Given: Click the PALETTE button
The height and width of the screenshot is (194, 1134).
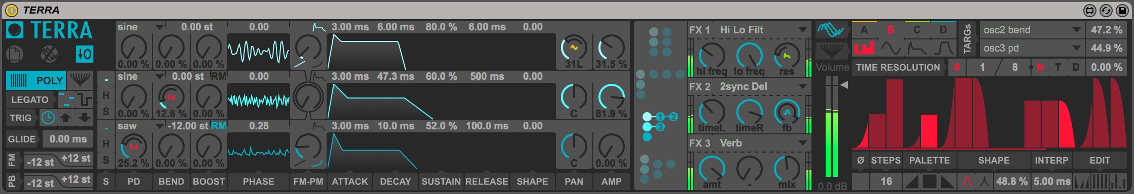Looking at the screenshot, I should click(929, 160).
